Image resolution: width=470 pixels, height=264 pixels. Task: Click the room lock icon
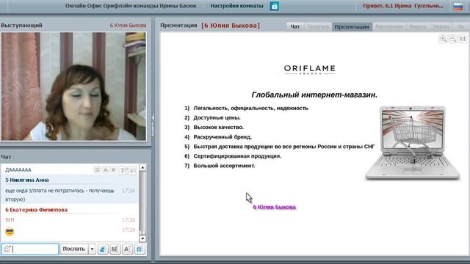pos(274,7)
